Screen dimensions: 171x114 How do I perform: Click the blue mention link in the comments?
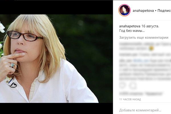[x=141, y=60]
